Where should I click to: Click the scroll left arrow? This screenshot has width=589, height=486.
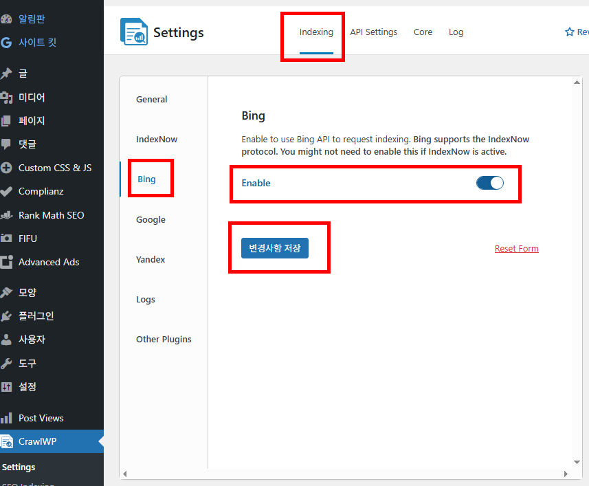124,474
